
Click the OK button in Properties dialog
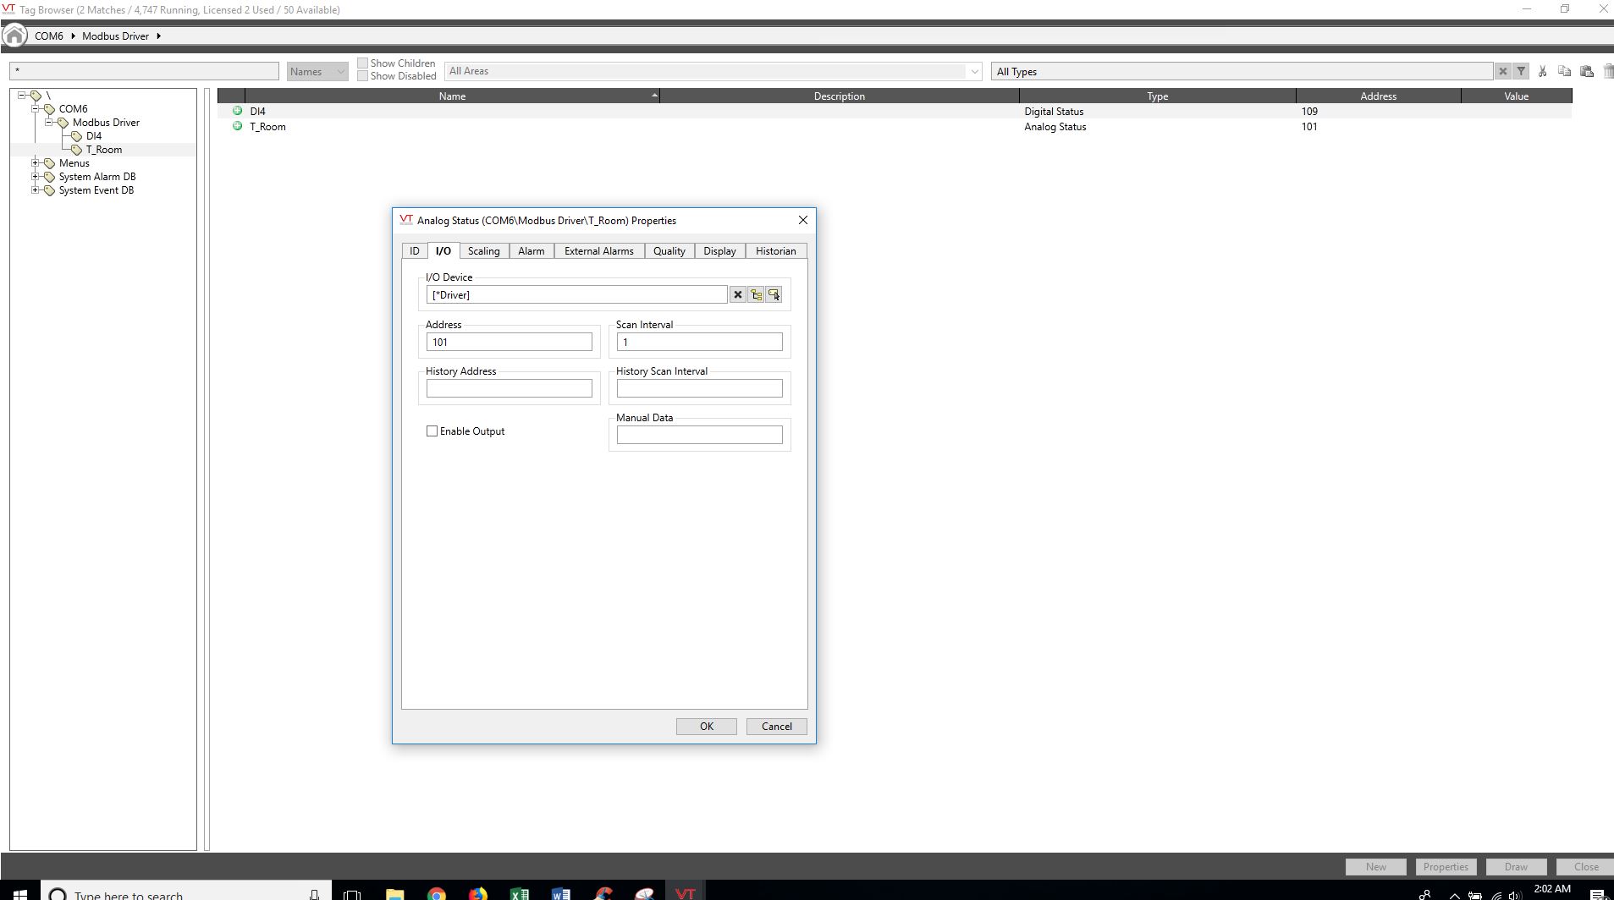click(x=707, y=727)
